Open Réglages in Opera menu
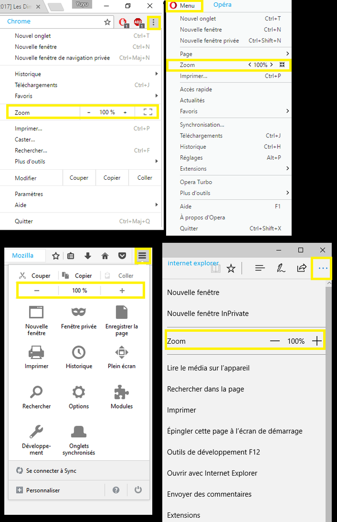Viewport: 337px width, 522px height. point(191,158)
